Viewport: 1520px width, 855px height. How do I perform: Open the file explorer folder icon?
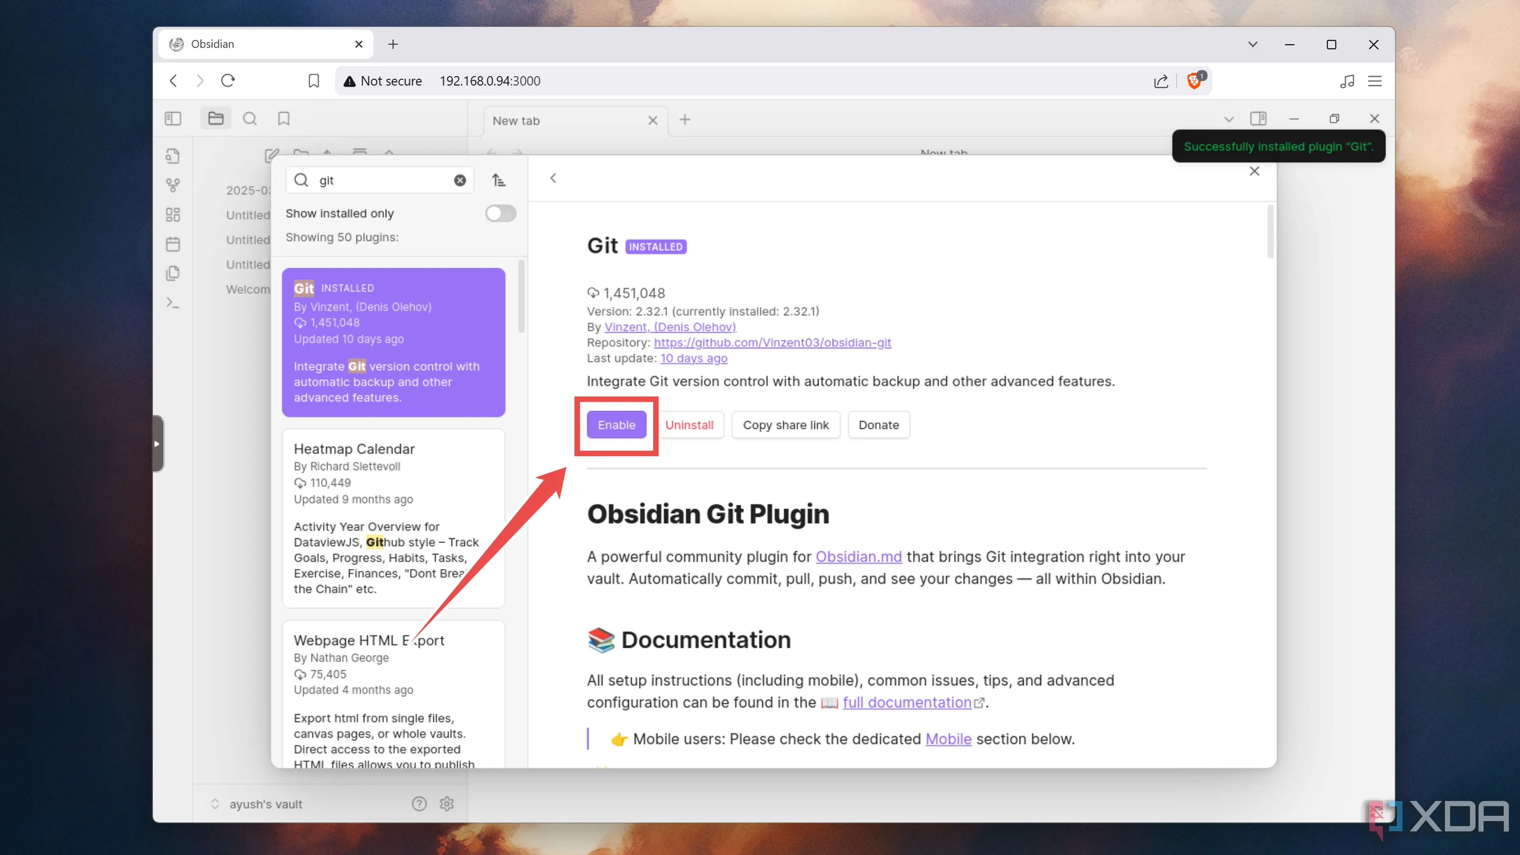216,119
